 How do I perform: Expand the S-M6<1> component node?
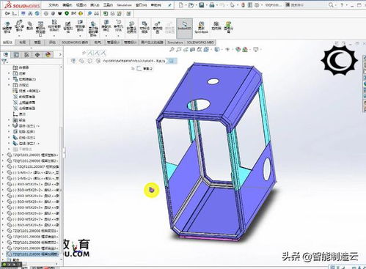3,172
